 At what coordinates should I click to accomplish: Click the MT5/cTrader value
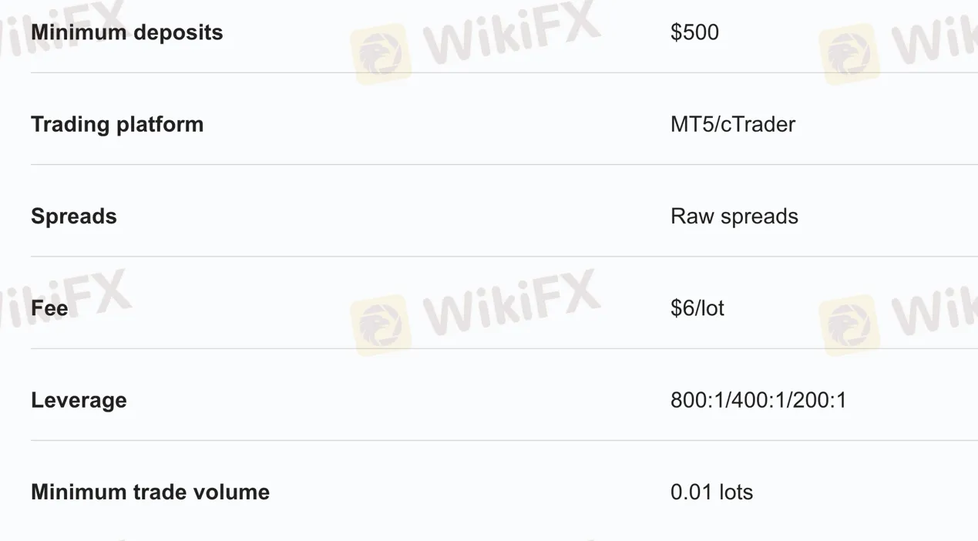tap(733, 124)
